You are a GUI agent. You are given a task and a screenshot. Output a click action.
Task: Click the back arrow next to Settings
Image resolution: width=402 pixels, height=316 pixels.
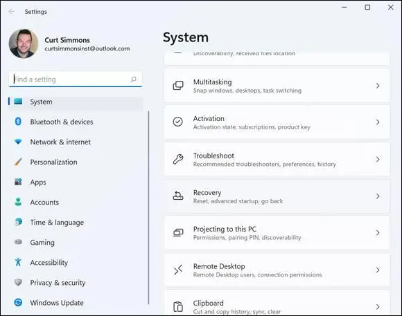point(11,12)
